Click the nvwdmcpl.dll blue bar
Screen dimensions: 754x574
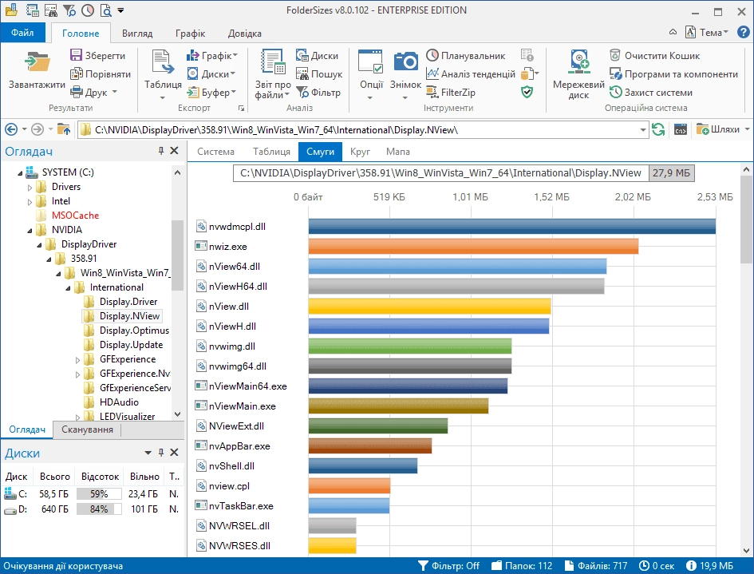tap(512, 226)
